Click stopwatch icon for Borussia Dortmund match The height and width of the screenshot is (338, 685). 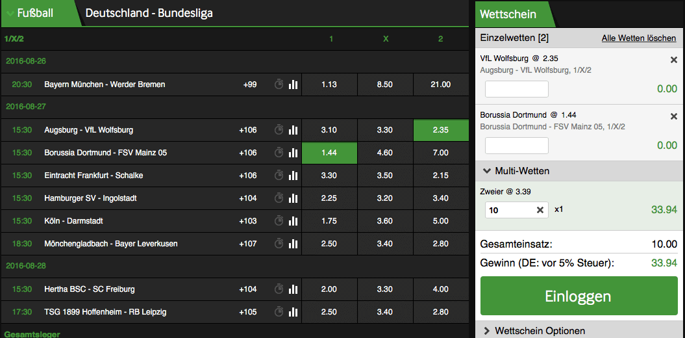[279, 153]
